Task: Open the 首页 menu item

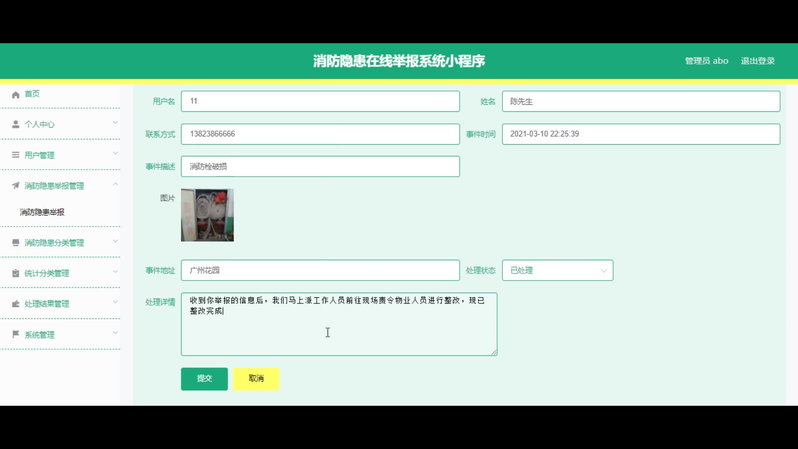Action: 32,94
